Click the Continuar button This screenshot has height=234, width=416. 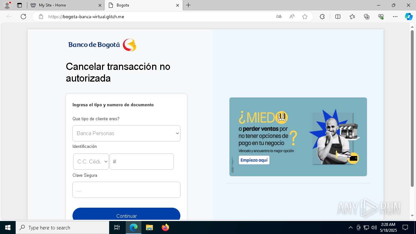(126, 214)
